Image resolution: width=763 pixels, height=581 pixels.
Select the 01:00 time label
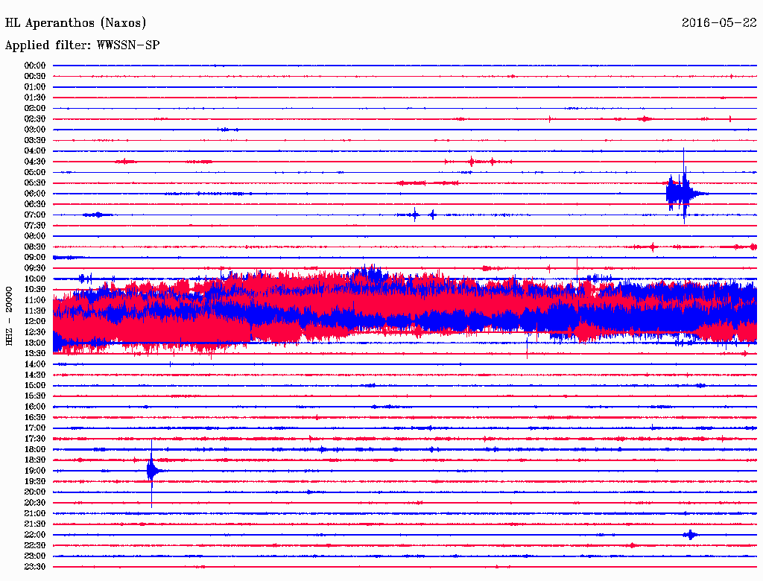coord(35,86)
